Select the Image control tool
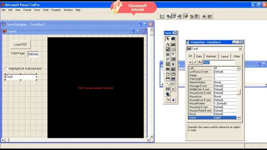Viewport: 267px width, 150px height. point(173,69)
